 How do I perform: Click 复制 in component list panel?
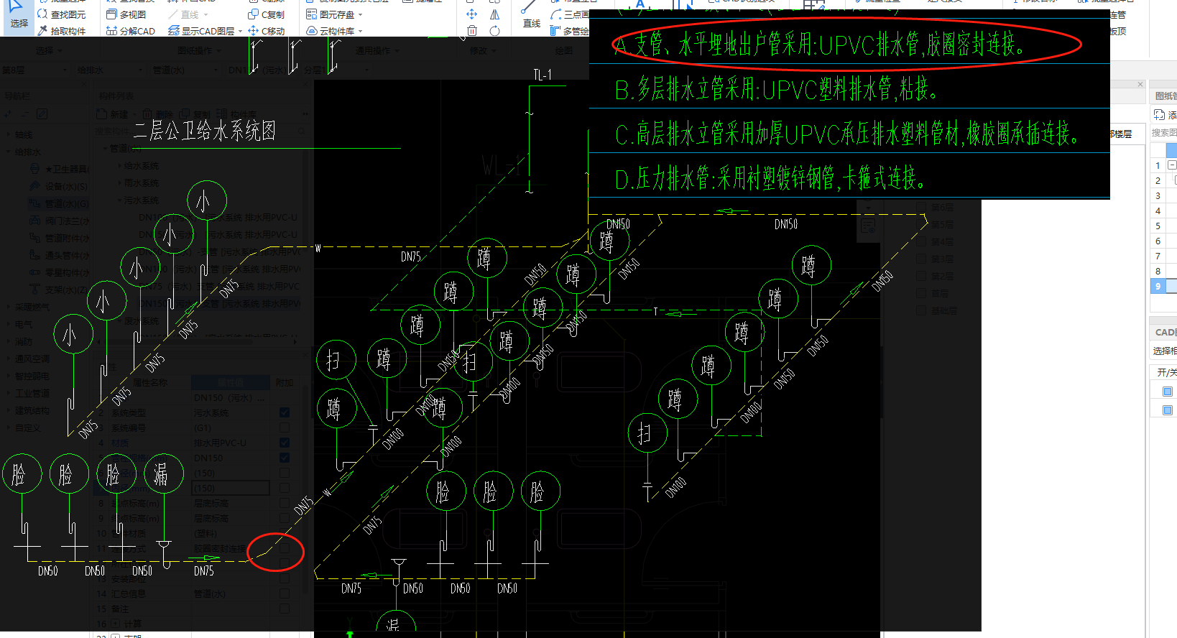tap(195, 114)
